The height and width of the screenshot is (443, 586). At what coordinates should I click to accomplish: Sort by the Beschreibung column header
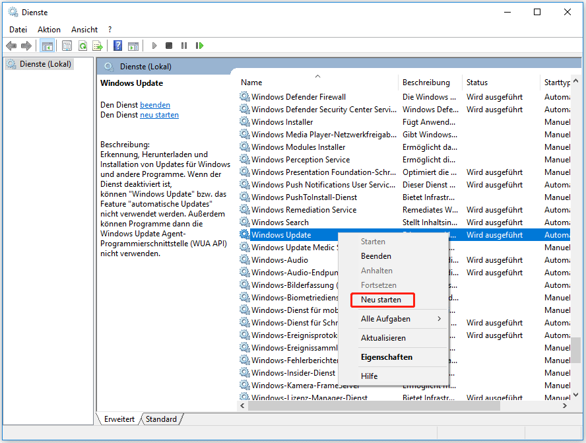(x=430, y=83)
